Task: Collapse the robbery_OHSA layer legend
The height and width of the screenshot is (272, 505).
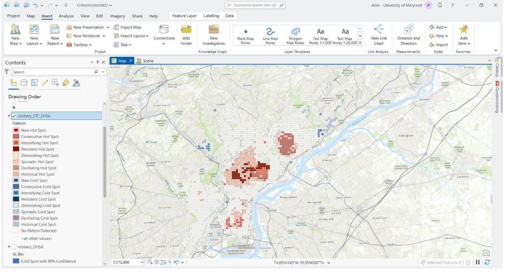Action: [x=9, y=247]
